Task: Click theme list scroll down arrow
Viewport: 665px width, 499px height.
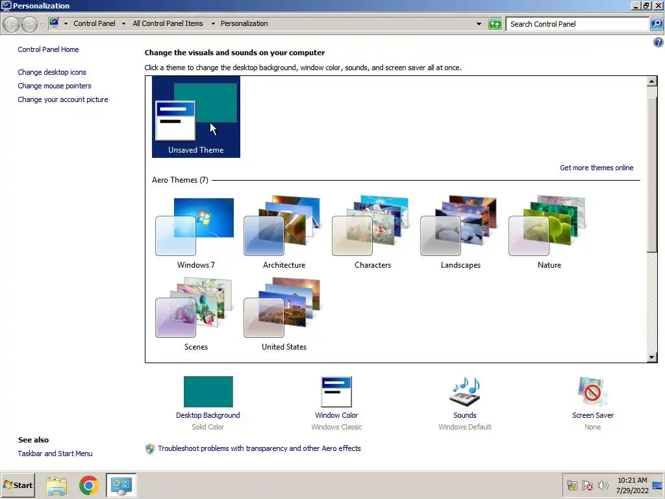Action: (652, 357)
